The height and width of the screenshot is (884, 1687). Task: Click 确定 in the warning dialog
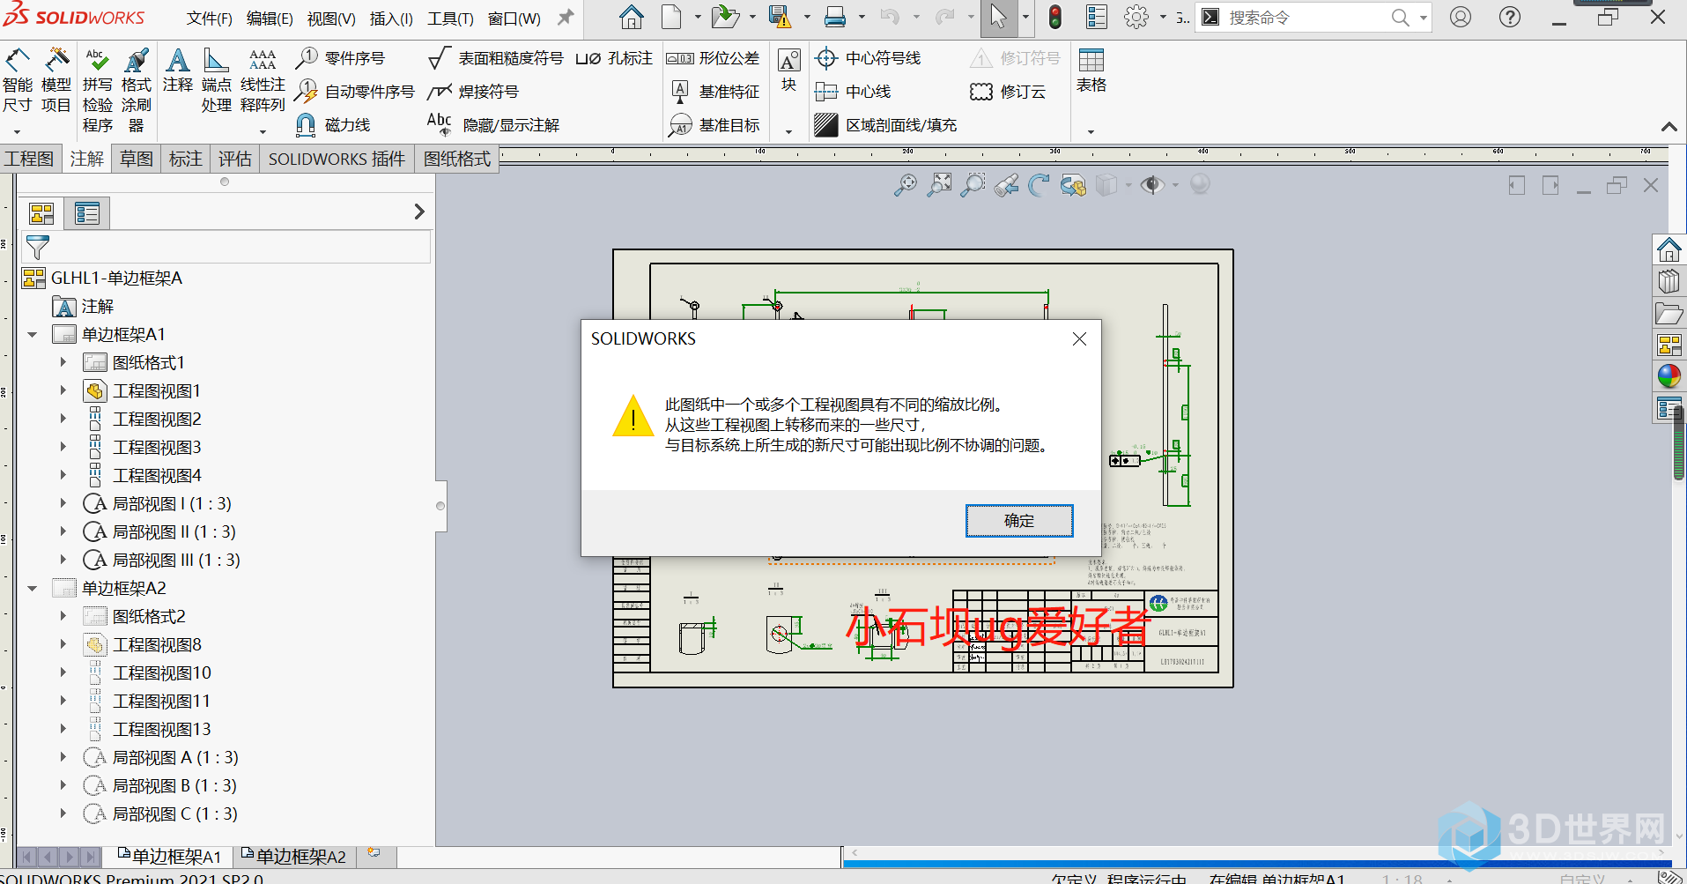[x=1019, y=521]
